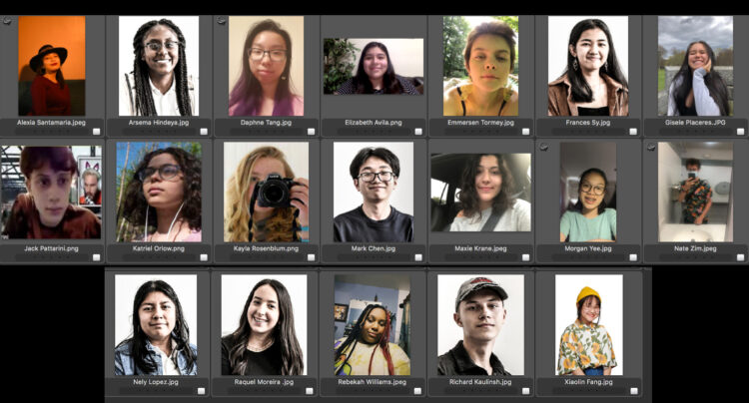Select the Kayla Rosenblum camera photo thumbnail
The image size is (749, 403).
click(x=266, y=192)
